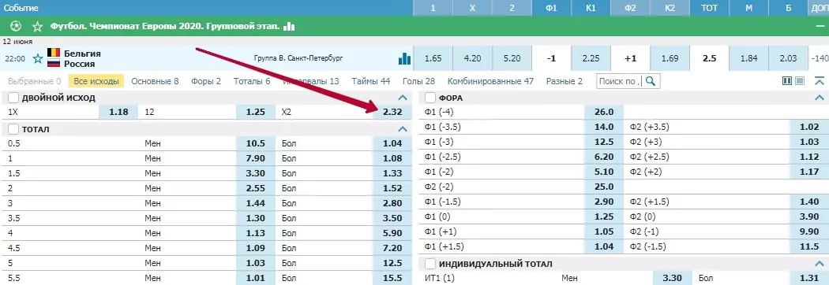
Task: Select the Все исходы tab
Action: coord(96,81)
